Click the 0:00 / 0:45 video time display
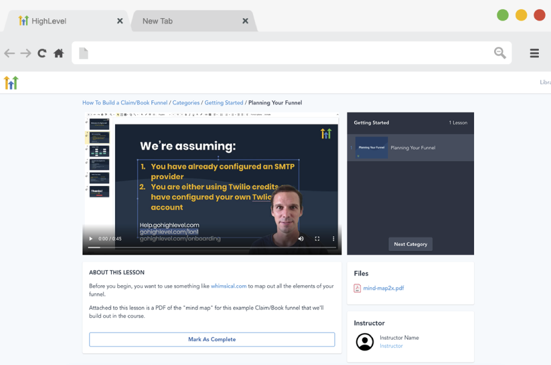This screenshot has height=365, width=551. pyautogui.click(x=110, y=239)
